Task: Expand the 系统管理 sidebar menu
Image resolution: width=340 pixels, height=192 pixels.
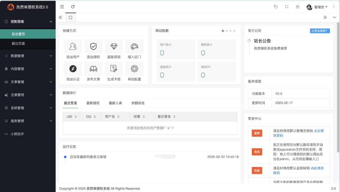Action: [x=28, y=108]
